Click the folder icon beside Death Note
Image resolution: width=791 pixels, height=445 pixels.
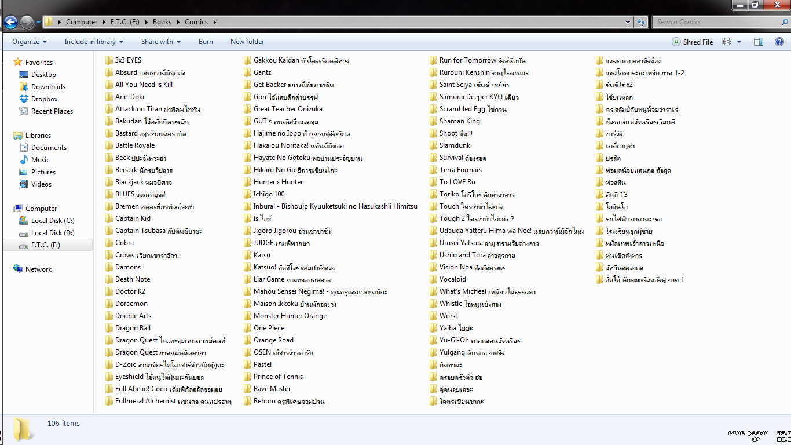click(109, 279)
